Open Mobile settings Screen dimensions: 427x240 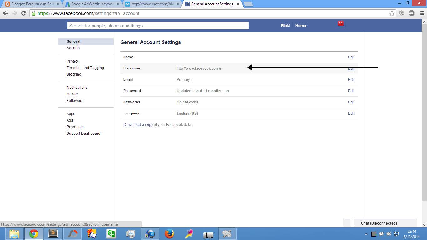pyautogui.click(x=72, y=94)
